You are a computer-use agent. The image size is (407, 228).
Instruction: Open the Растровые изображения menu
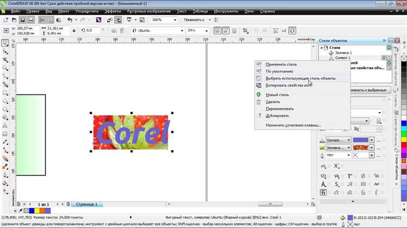point(149,11)
